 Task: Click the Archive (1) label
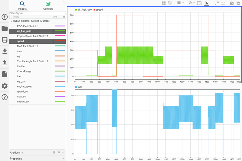16,153
